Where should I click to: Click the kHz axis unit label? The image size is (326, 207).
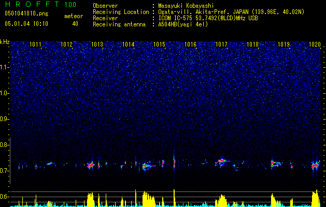5,42
